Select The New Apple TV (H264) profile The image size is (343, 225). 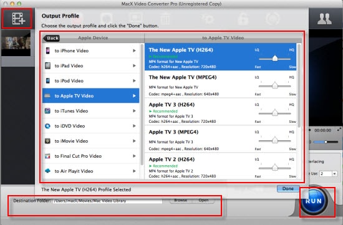coord(221,57)
